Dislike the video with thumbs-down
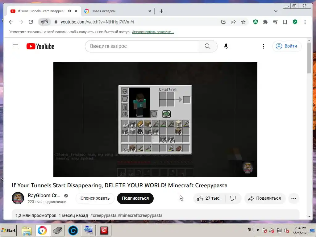 point(233,198)
